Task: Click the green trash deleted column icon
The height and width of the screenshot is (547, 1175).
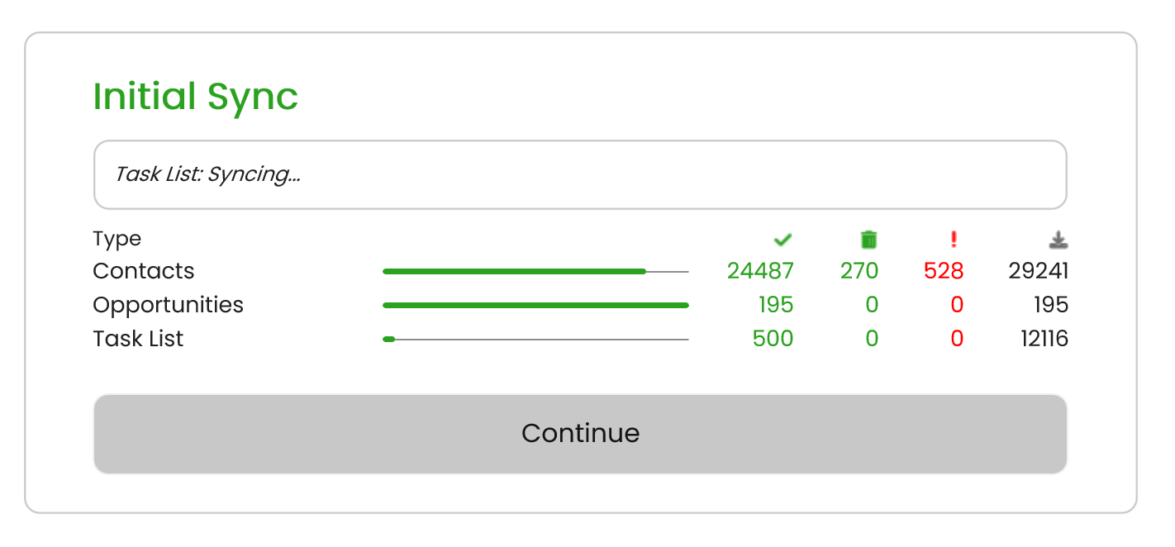Action: 868,240
